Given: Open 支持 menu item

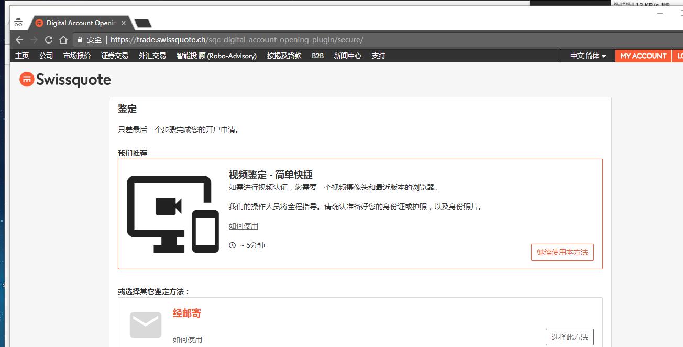Looking at the screenshot, I should [379, 56].
